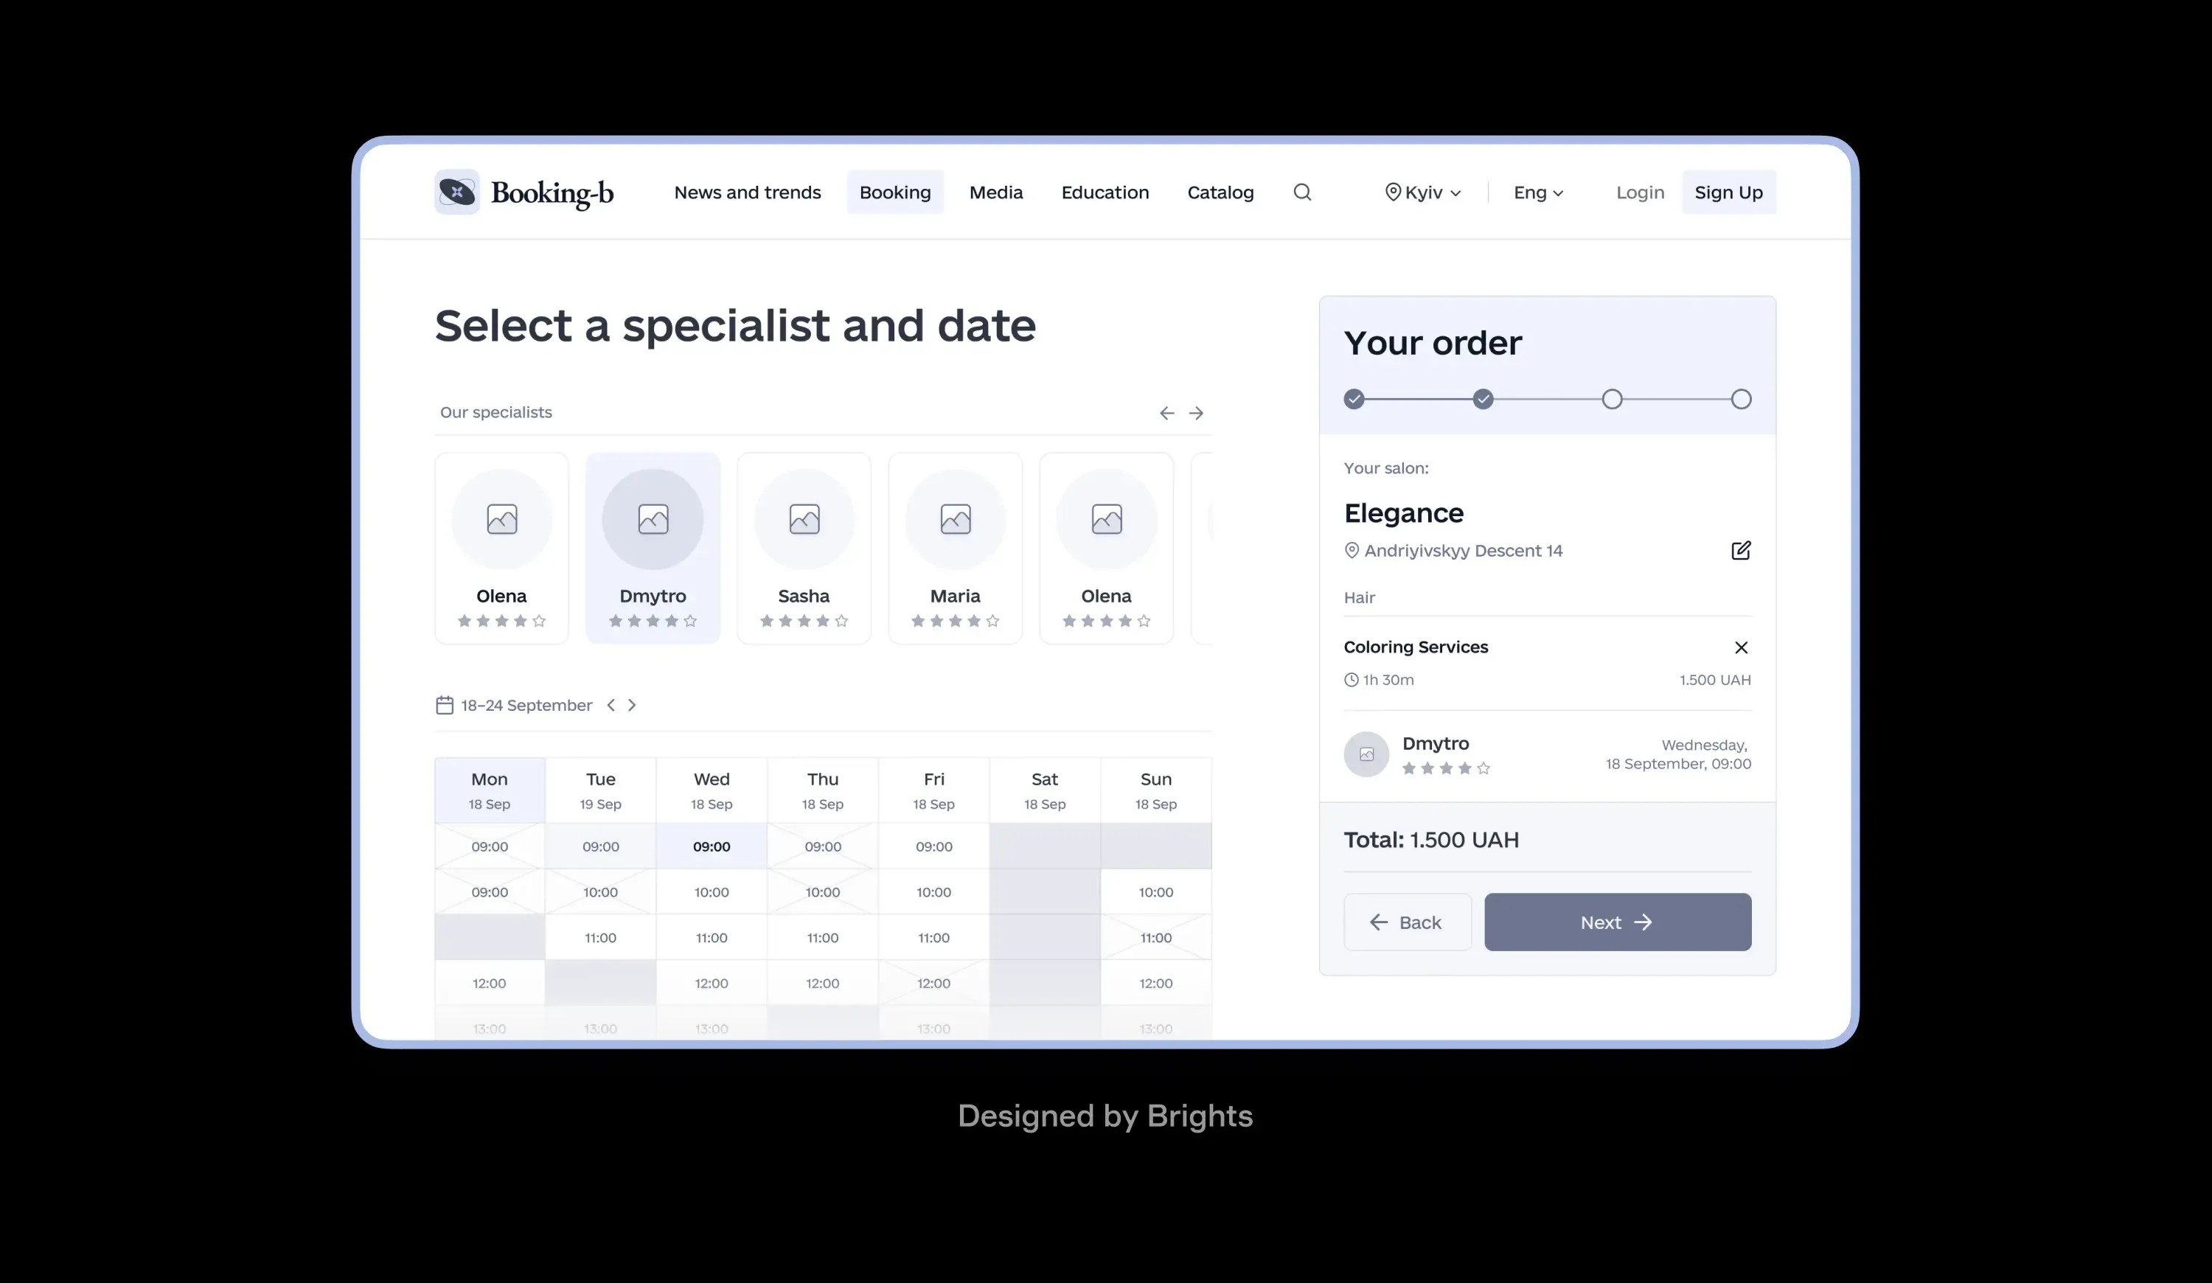
Task: Click the Sasha card star rating
Action: click(804, 622)
